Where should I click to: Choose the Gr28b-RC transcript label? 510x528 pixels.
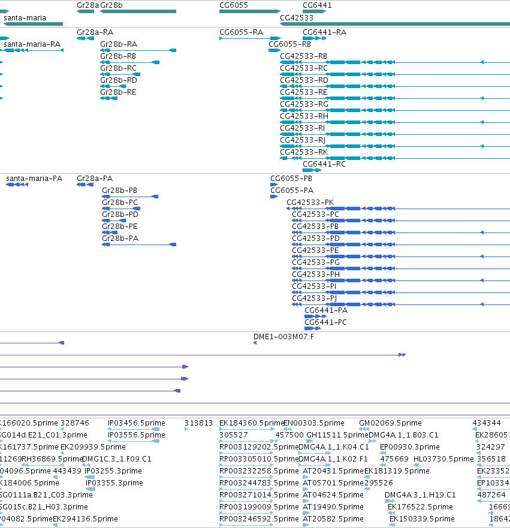118,68
